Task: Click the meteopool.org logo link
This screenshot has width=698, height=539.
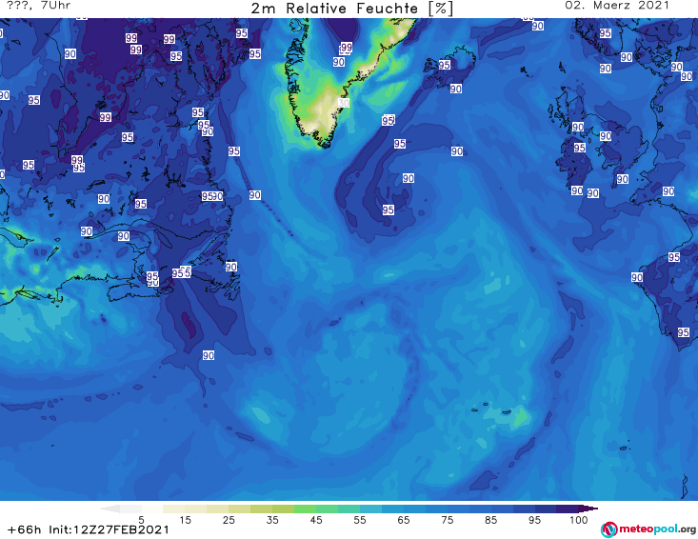Action: pyautogui.click(x=648, y=529)
